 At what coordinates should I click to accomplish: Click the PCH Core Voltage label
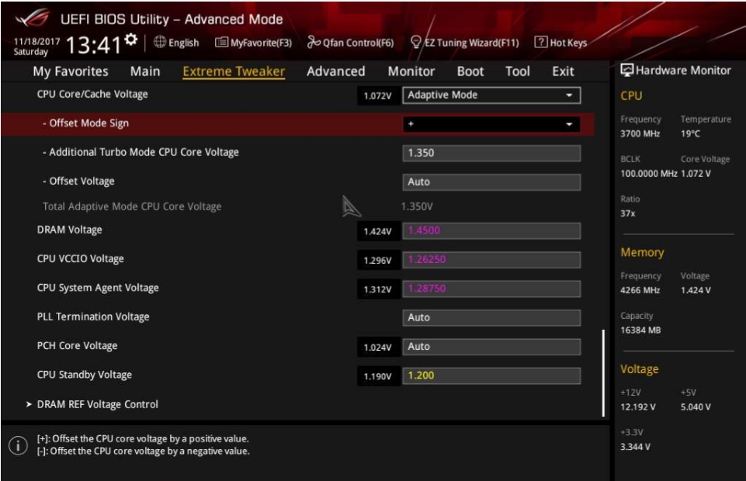77,345
